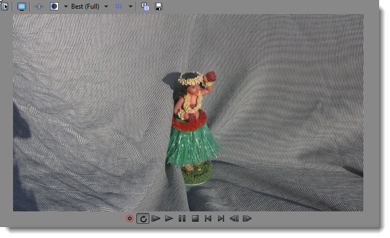This screenshot has height=238, width=390.
Task: Go to end of project
Action: tap(221, 218)
